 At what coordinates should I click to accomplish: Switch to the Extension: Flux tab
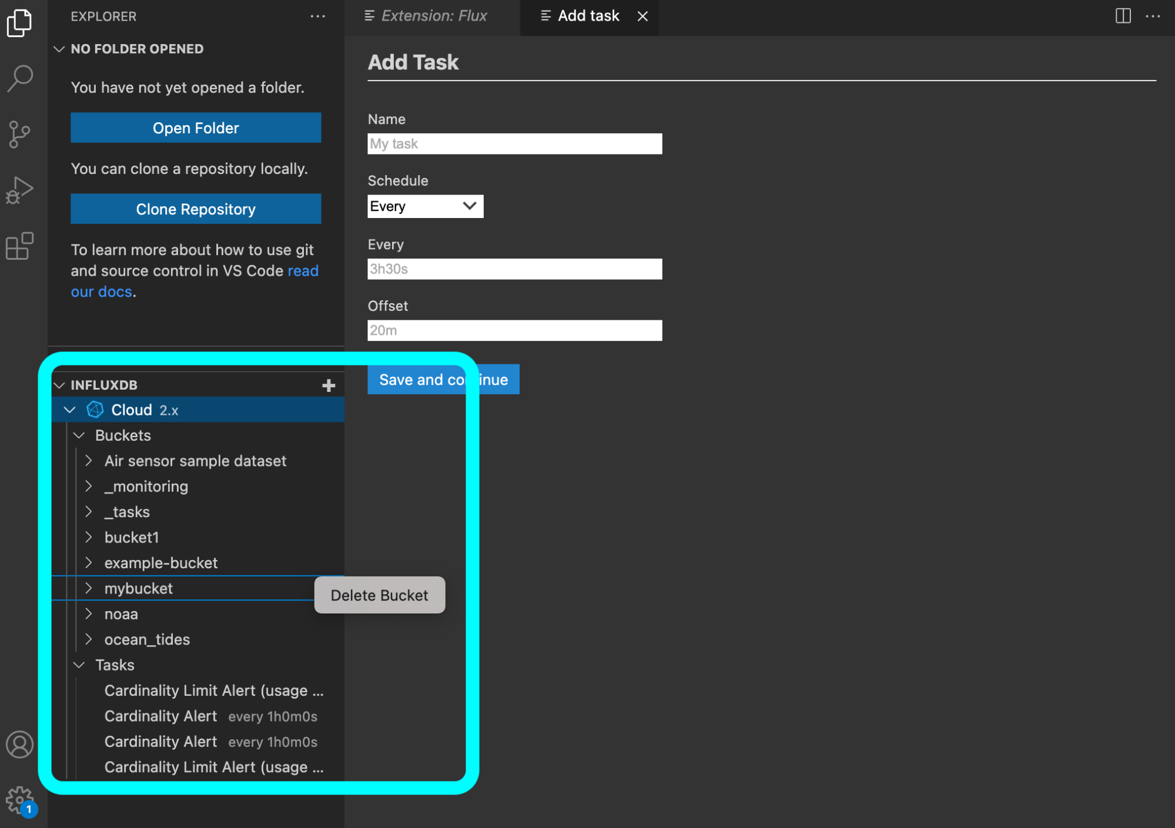(x=432, y=16)
